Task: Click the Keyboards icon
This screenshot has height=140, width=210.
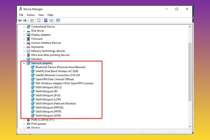Action: click(28, 47)
